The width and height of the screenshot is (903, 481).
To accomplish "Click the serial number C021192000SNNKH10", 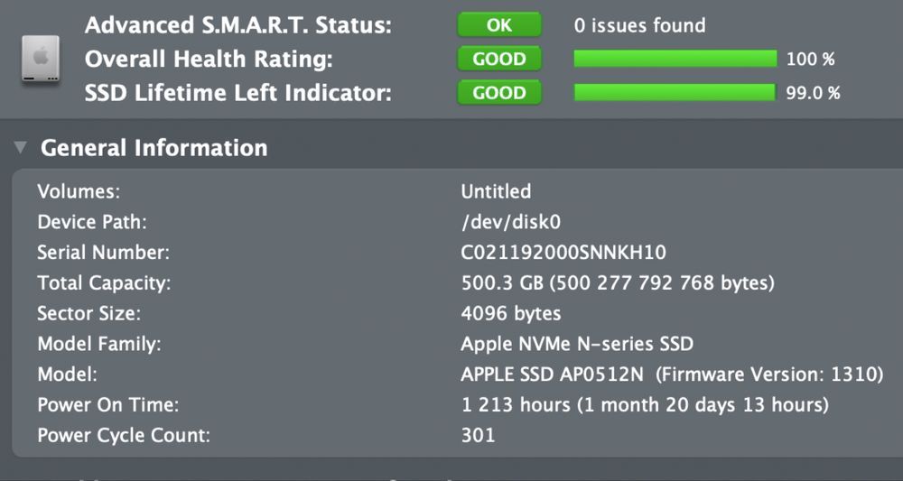I will pyautogui.click(x=563, y=253).
